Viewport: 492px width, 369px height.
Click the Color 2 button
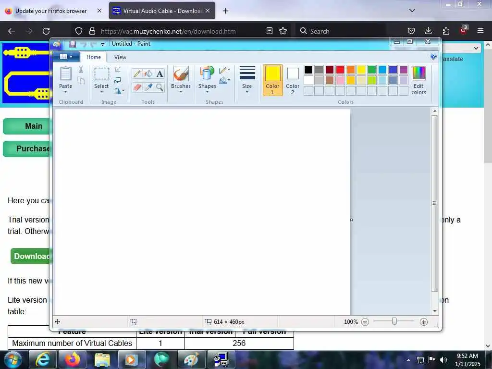pyautogui.click(x=293, y=80)
